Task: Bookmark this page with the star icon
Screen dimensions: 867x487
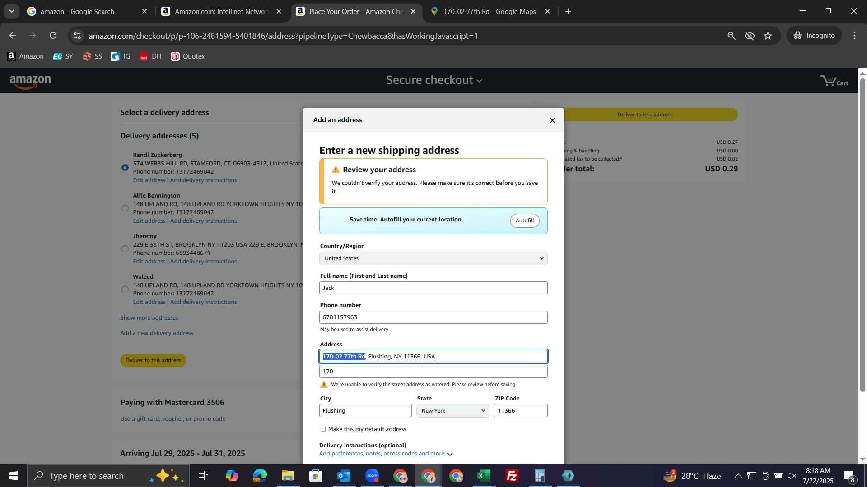Action: (768, 36)
